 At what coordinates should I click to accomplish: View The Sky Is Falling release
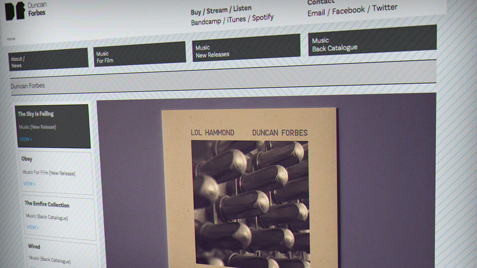coord(26,139)
